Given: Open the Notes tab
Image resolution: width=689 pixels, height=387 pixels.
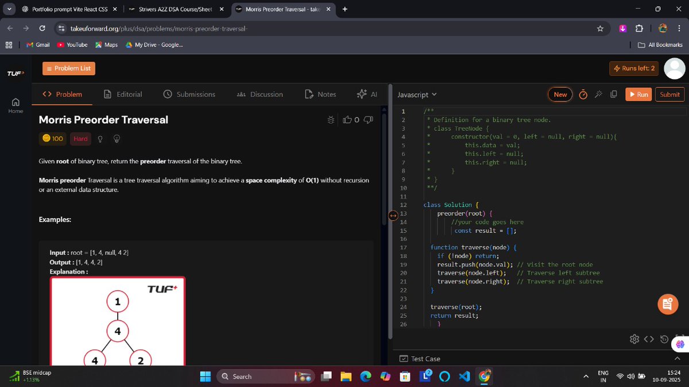Looking at the screenshot, I should (320, 94).
